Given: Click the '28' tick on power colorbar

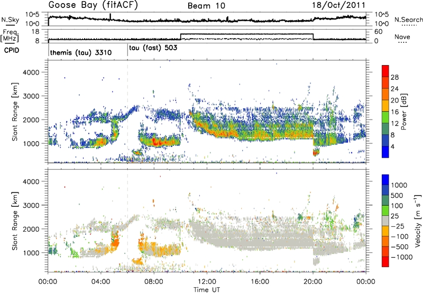Looking at the screenshot, I should (394, 77).
